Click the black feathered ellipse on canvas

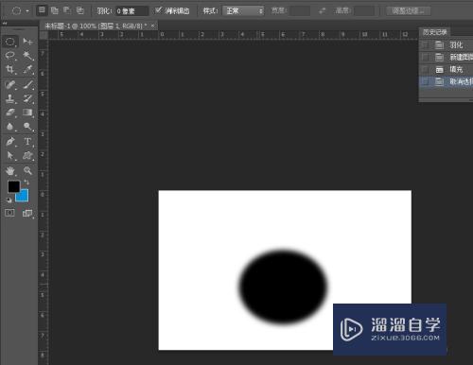(x=283, y=287)
